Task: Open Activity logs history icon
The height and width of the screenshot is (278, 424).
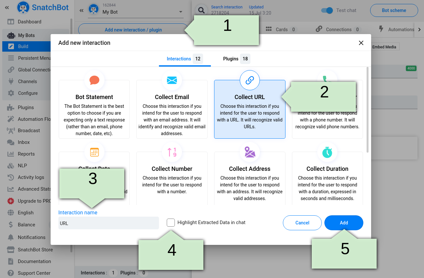Action: (11, 177)
